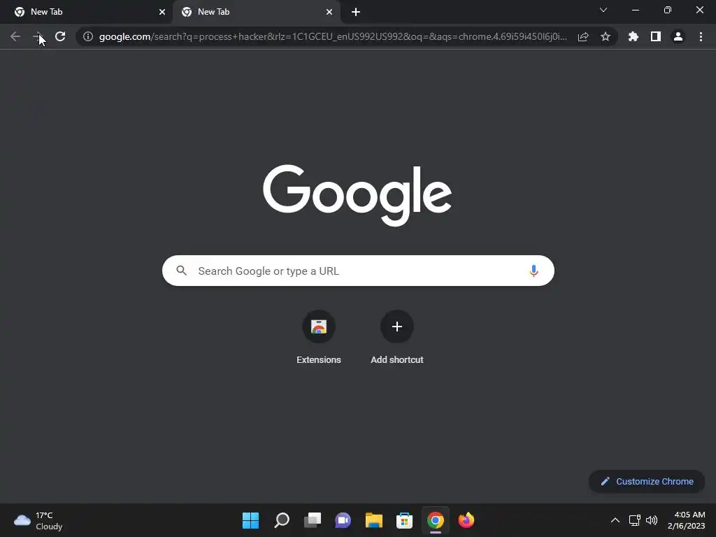Bookmark this tab with the star icon
Screen dimensions: 716x537
pyautogui.click(x=606, y=36)
